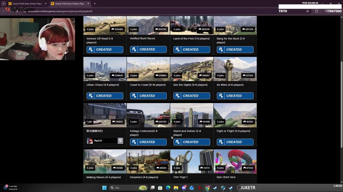Open the Making Waves thumbnail

105,161
